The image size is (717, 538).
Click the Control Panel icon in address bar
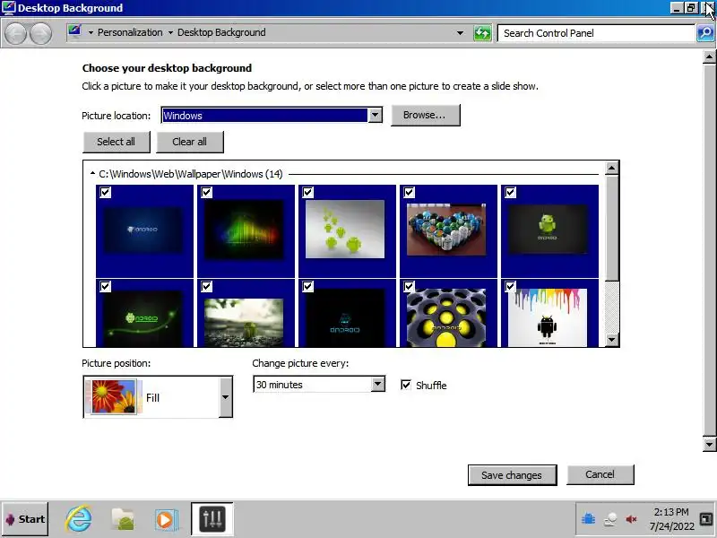click(x=74, y=32)
